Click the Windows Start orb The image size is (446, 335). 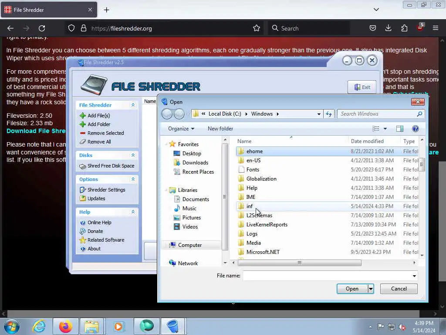pos(12,326)
